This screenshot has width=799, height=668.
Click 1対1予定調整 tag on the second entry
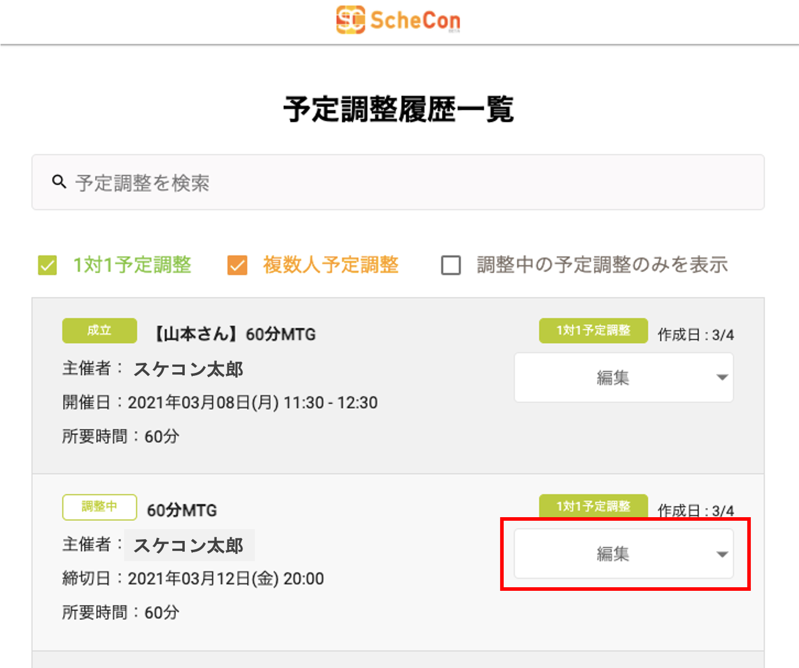593,506
